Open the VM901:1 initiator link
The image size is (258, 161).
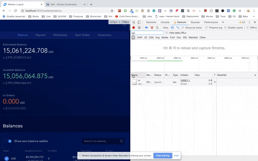pos(185,80)
